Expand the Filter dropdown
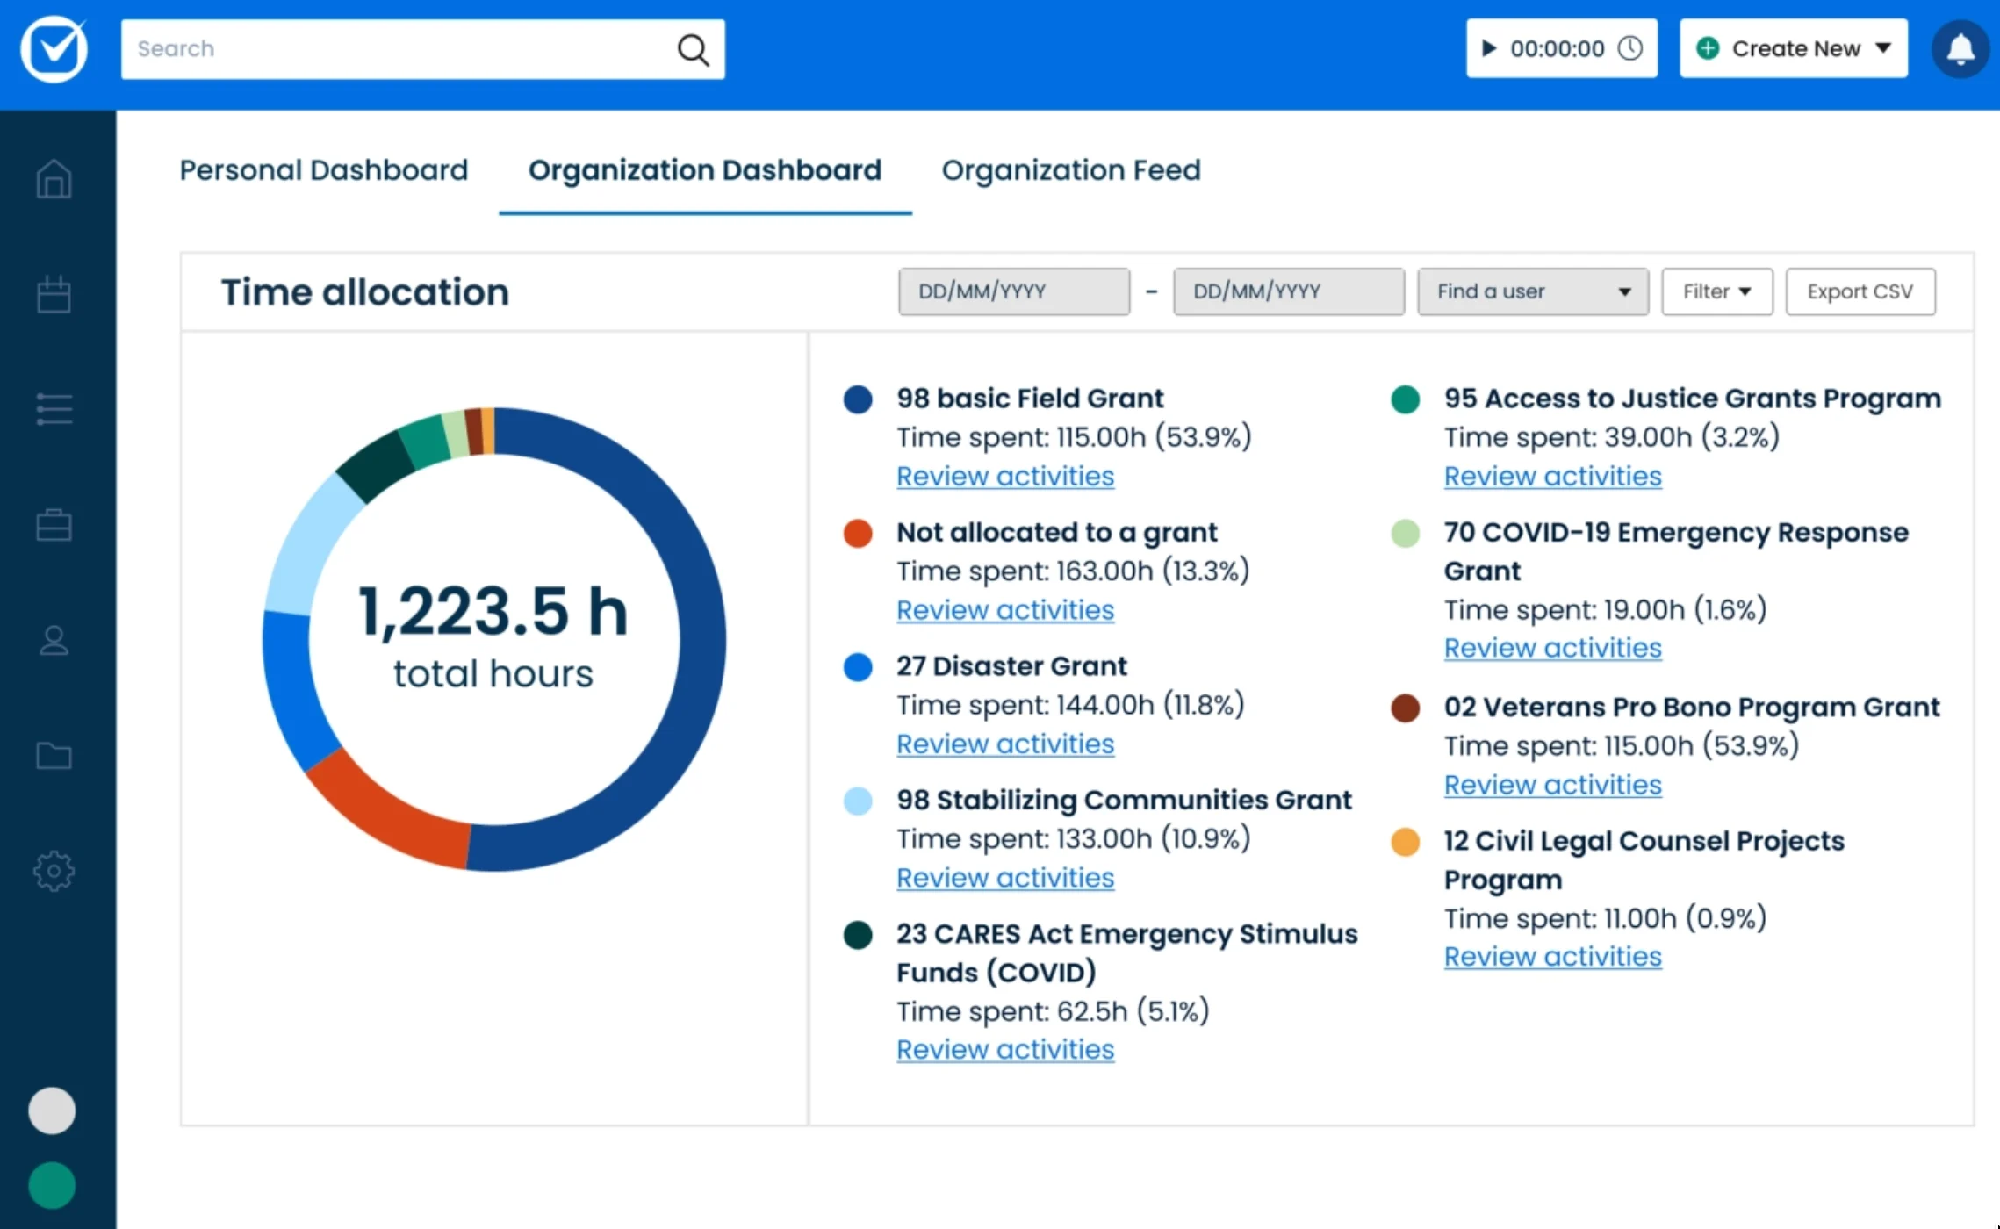 [1716, 291]
